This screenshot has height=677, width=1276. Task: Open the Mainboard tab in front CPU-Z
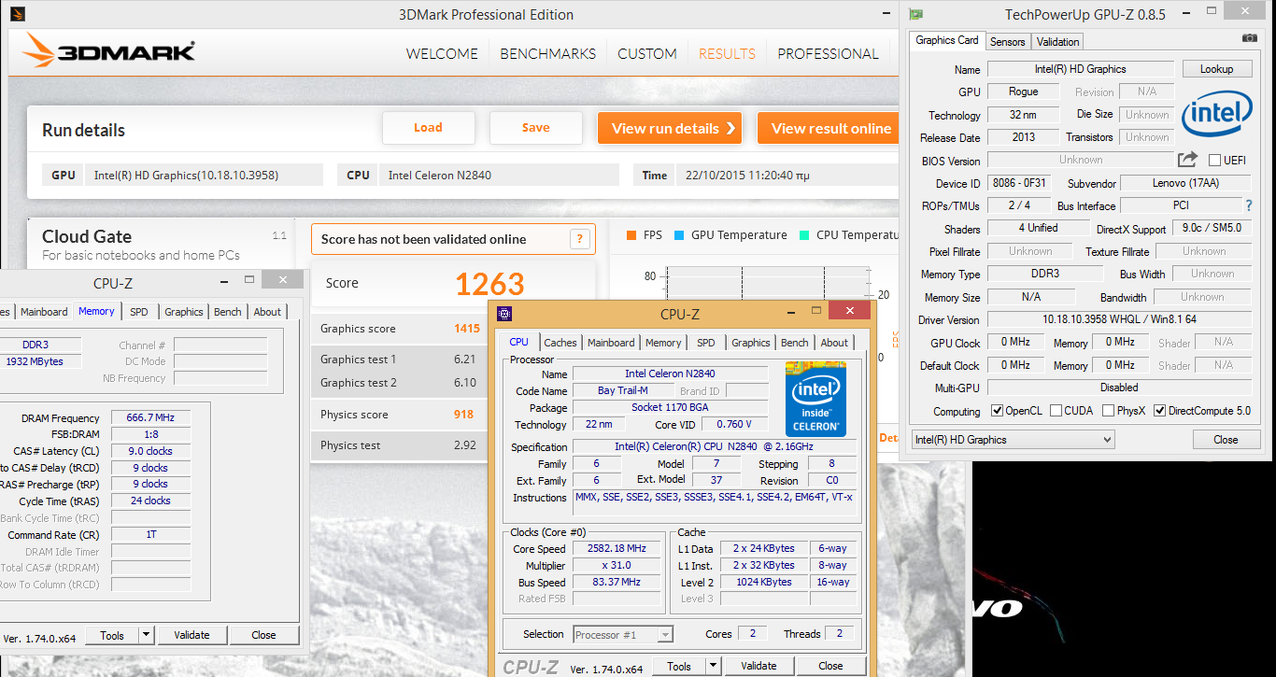611,343
